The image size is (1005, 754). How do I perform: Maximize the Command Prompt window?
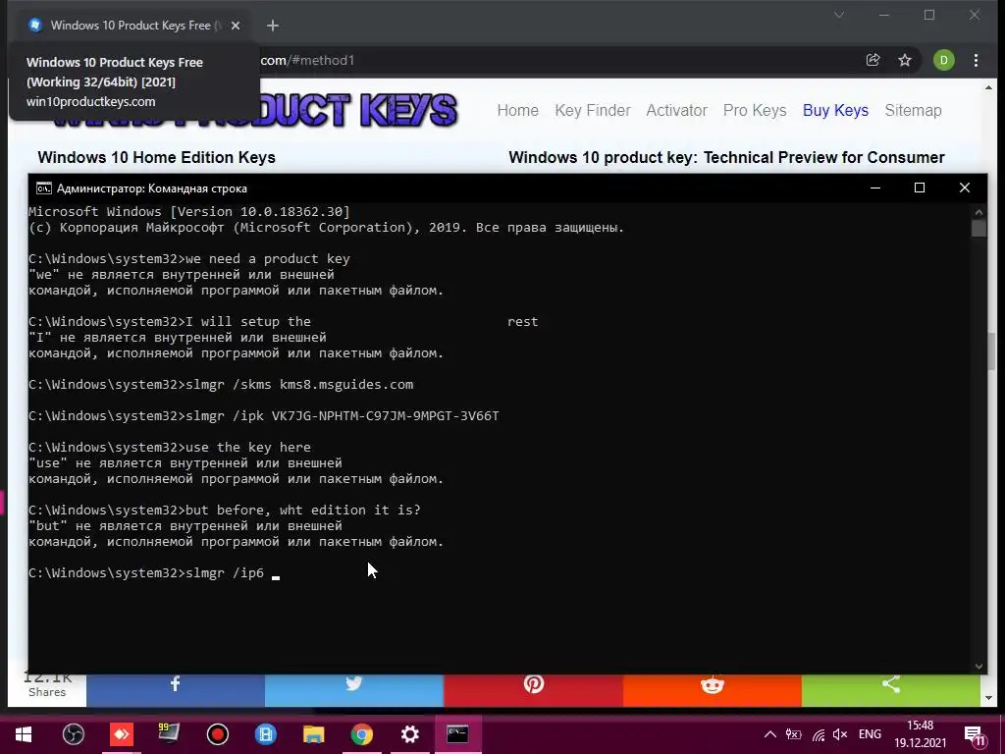919,188
